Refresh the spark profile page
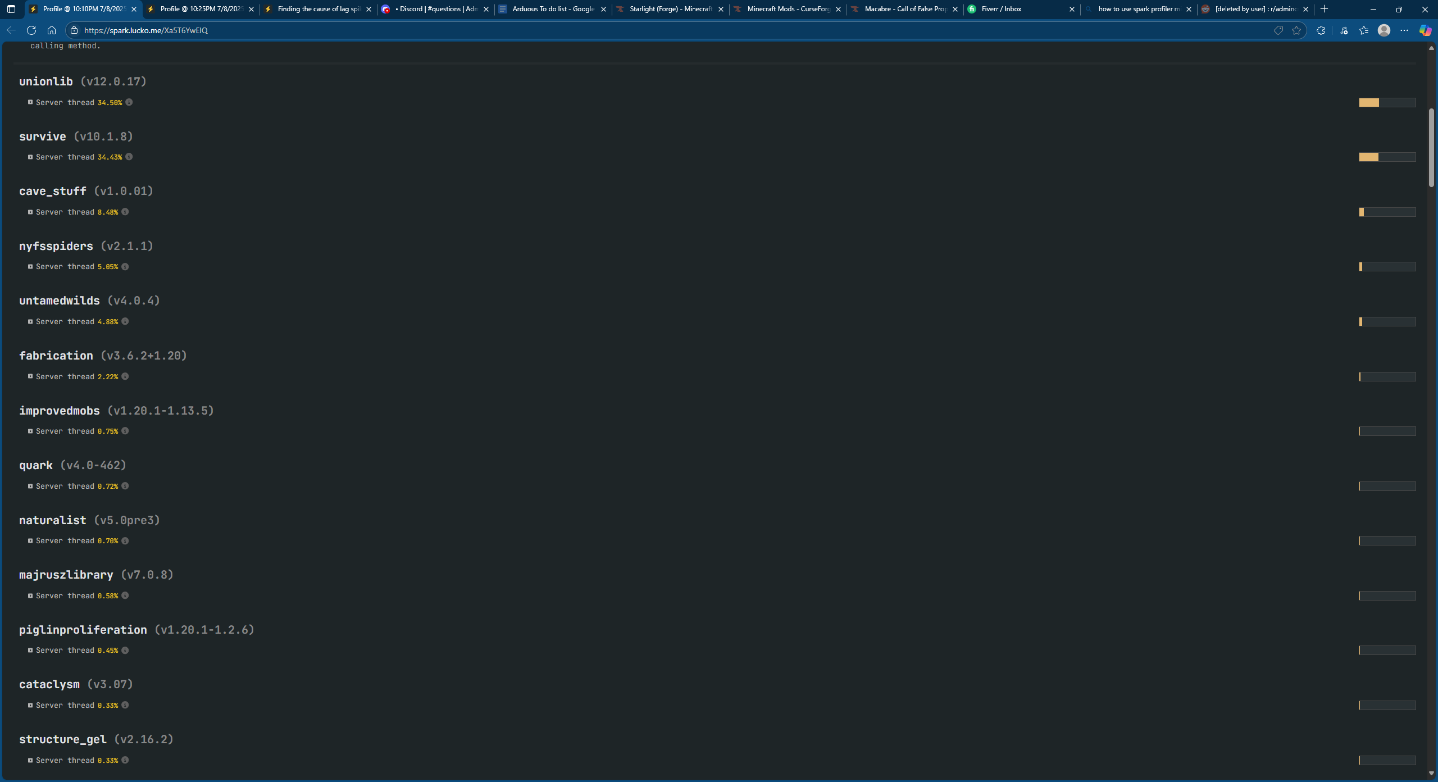1438x782 pixels. tap(31, 30)
